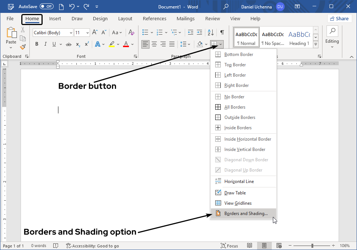Select the Format Painter tool

coord(22,47)
